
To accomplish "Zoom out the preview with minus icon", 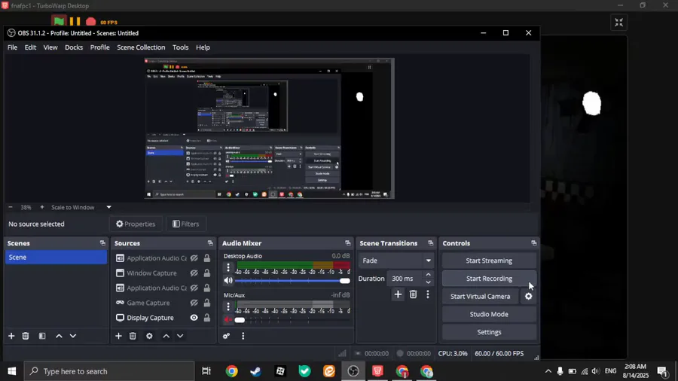I will coord(11,207).
